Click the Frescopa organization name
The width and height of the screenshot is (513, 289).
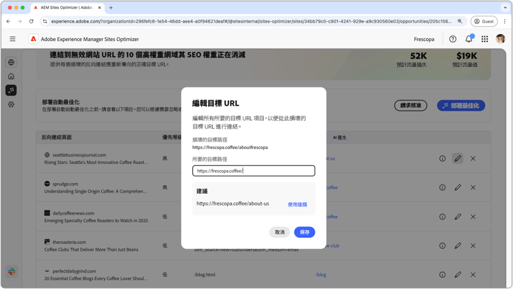[x=424, y=39]
